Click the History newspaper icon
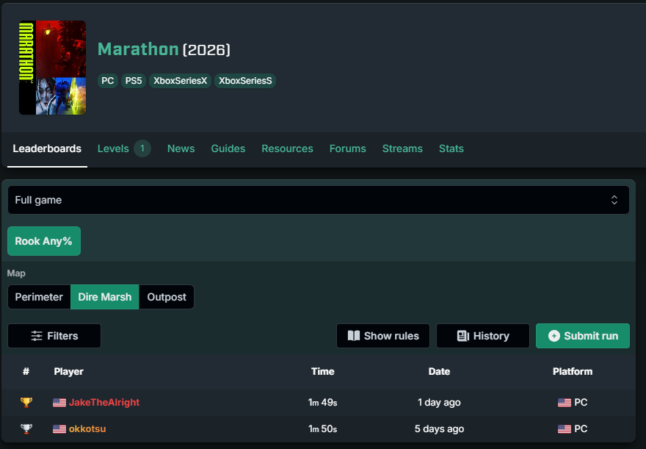646x449 pixels. 463,336
